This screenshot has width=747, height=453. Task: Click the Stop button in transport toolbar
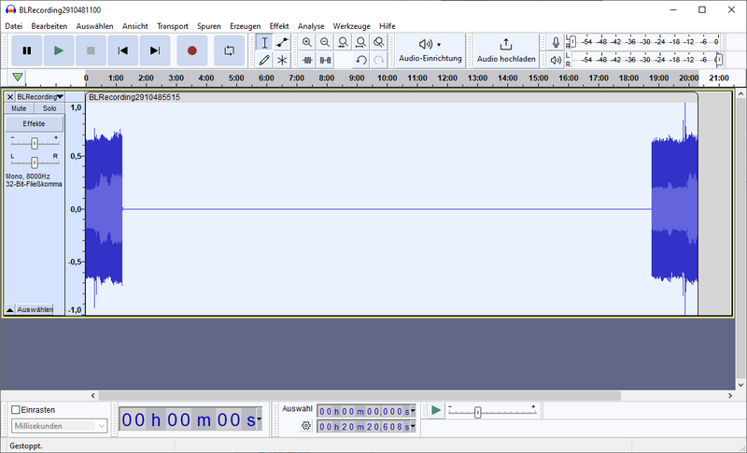tap(91, 50)
